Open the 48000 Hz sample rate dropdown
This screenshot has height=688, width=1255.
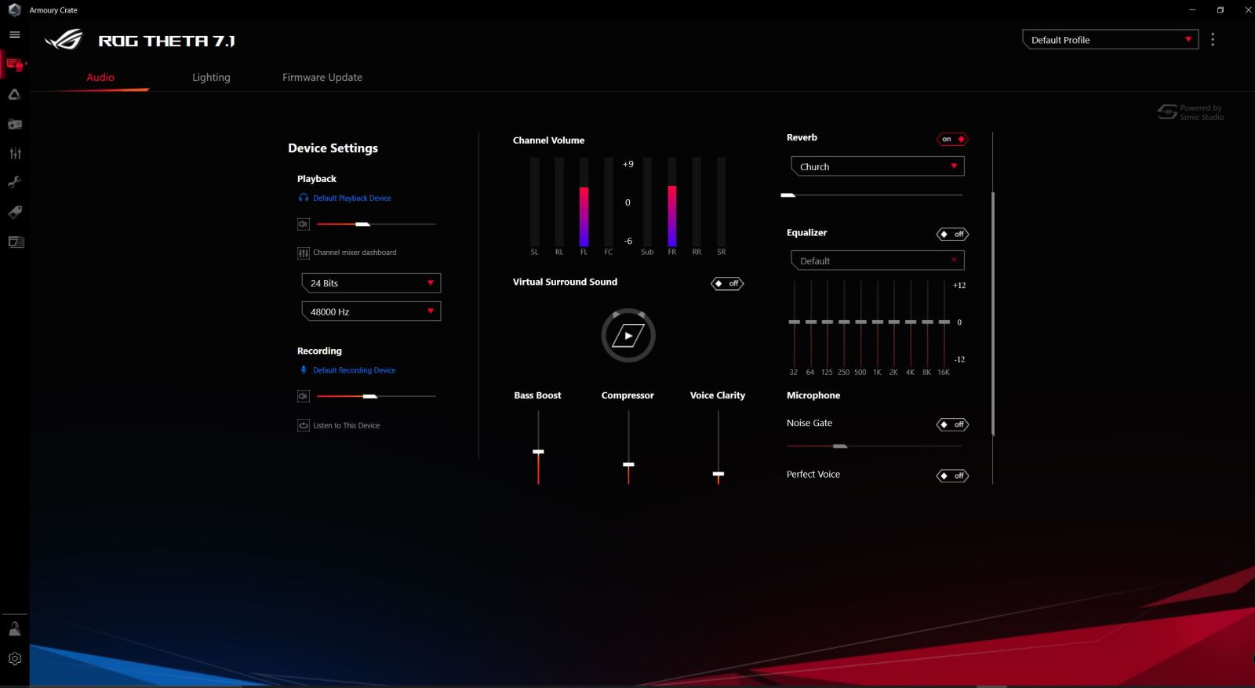coord(371,311)
